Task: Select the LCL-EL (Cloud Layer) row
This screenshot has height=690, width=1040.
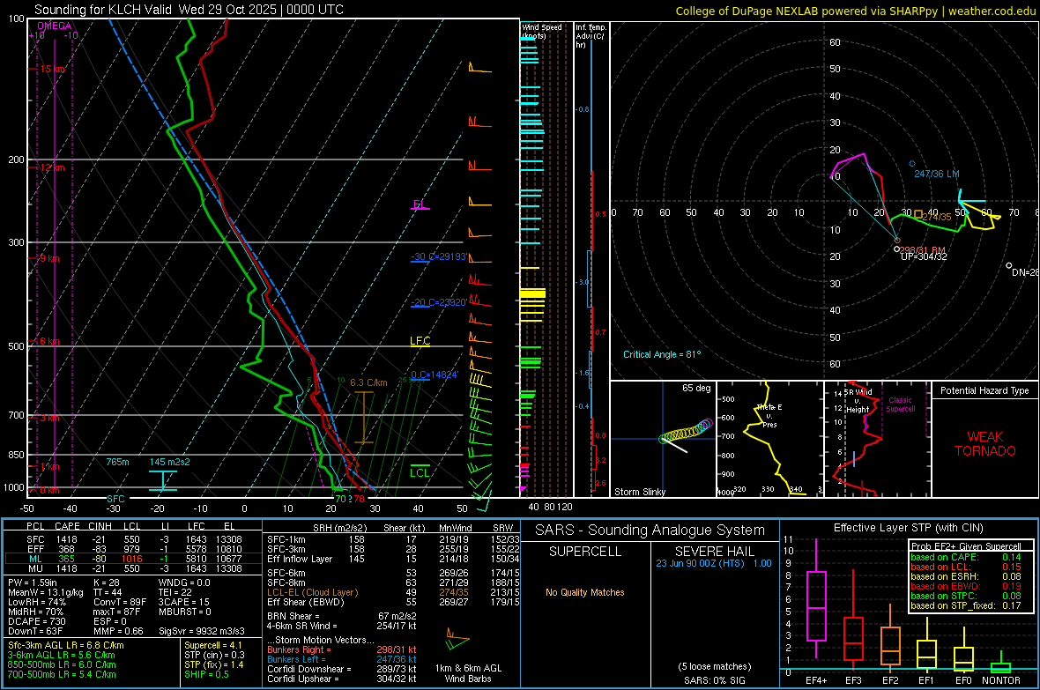Action: coord(393,592)
